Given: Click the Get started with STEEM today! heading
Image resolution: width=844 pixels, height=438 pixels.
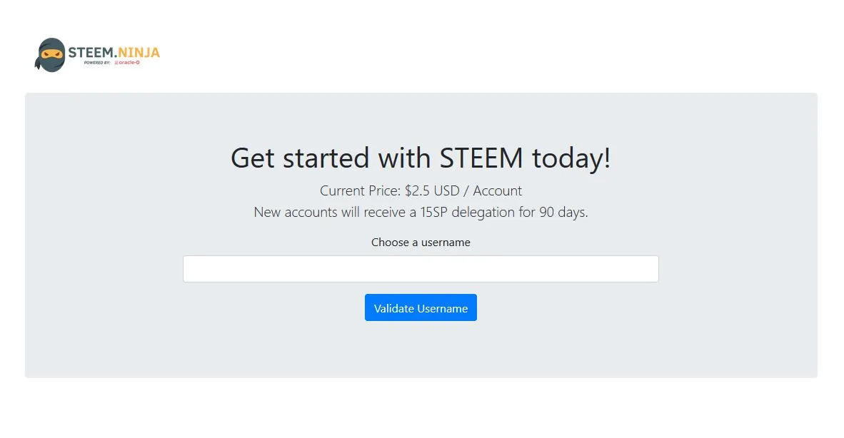Looking at the screenshot, I should tap(421, 158).
